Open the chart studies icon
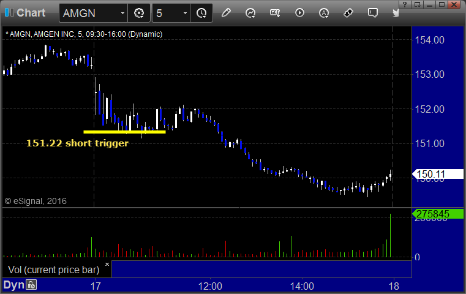This screenshot has height=294, width=466. point(250,13)
